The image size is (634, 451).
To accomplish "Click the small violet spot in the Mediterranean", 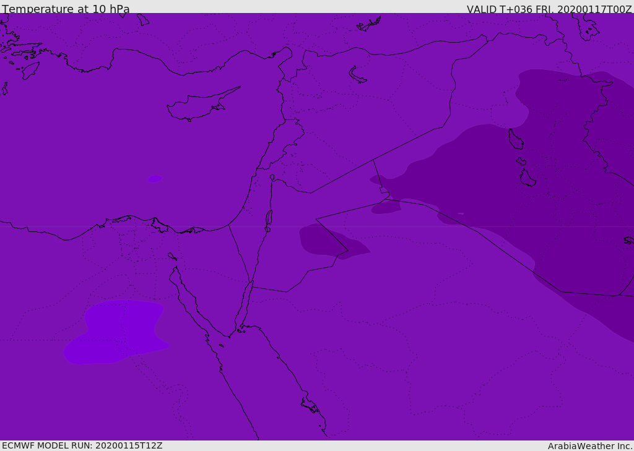I will 154,179.
